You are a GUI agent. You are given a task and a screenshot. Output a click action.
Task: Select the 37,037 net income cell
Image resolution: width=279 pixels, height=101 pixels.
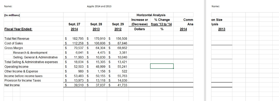click(96, 85)
